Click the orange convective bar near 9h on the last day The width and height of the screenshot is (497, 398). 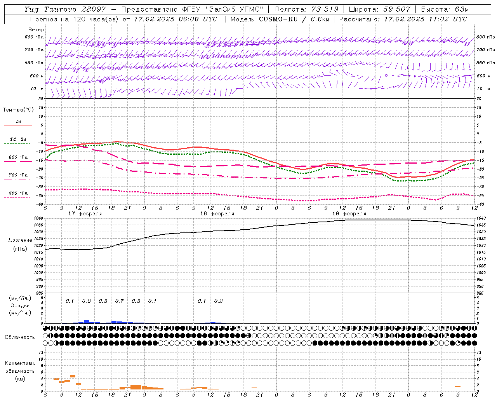458,386
